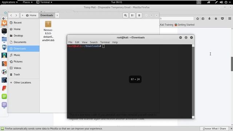Open the terminal View menu
The image size is (233, 131).
tap(84, 42)
